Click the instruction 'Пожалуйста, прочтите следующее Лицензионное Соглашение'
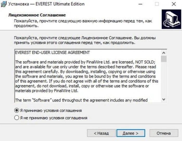Screen dimensions: 182x141 73,38
